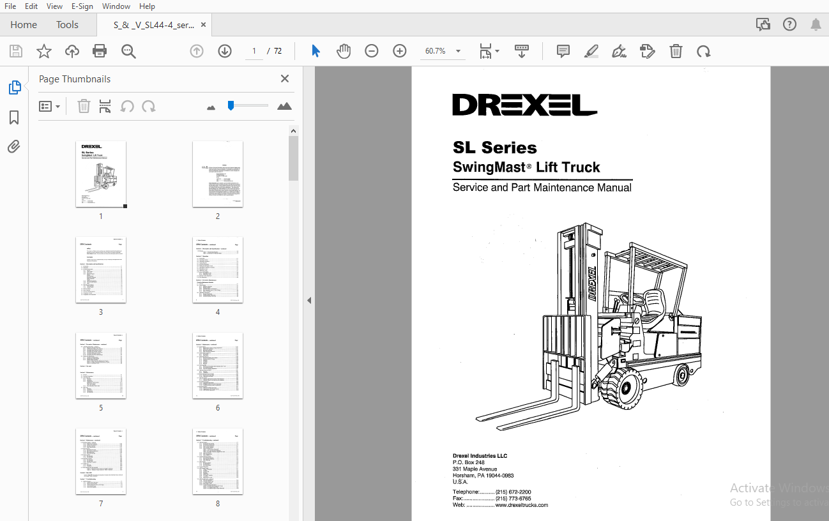
Task: Go to the previous page
Action: [x=197, y=51]
